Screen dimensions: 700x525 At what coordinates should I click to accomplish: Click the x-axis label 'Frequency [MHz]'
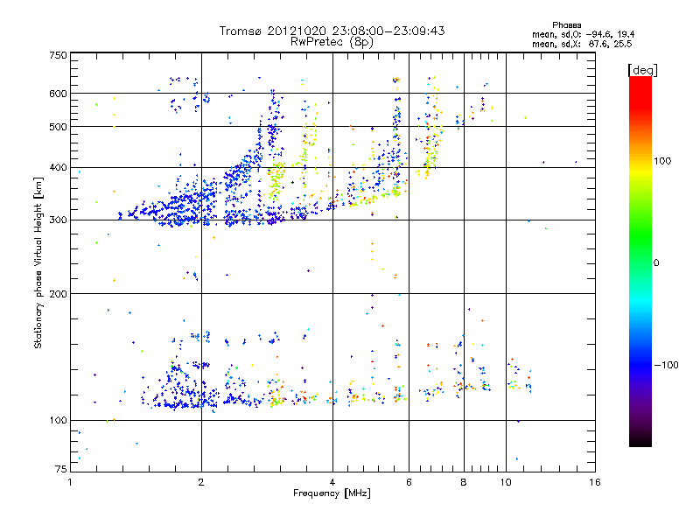[332, 493]
